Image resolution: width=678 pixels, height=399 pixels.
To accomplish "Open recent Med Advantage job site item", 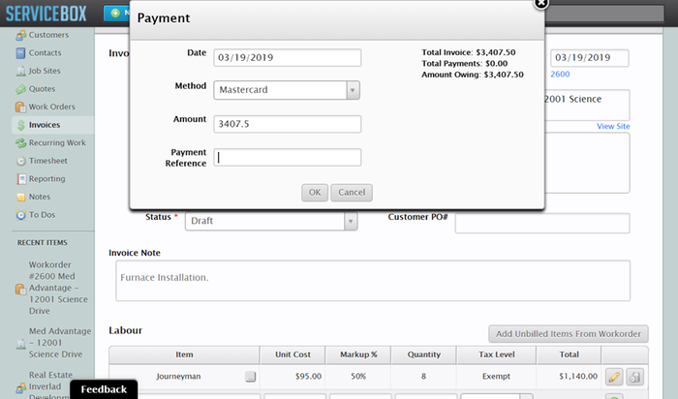I will (x=60, y=343).
